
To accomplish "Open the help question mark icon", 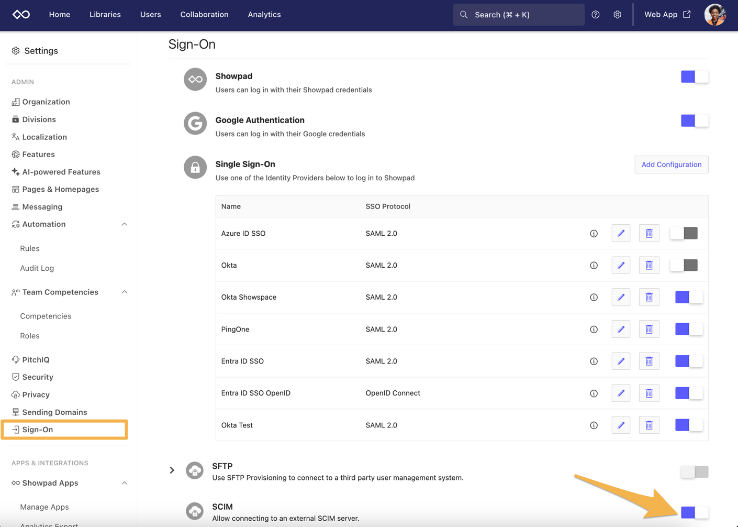I will [x=596, y=15].
